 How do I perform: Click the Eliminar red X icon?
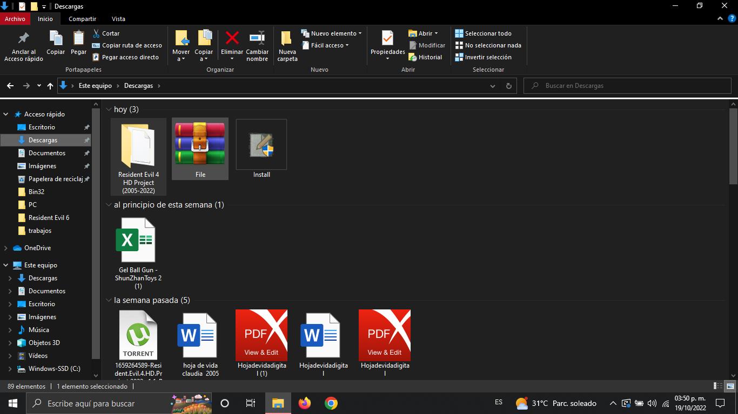pyautogui.click(x=232, y=38)
